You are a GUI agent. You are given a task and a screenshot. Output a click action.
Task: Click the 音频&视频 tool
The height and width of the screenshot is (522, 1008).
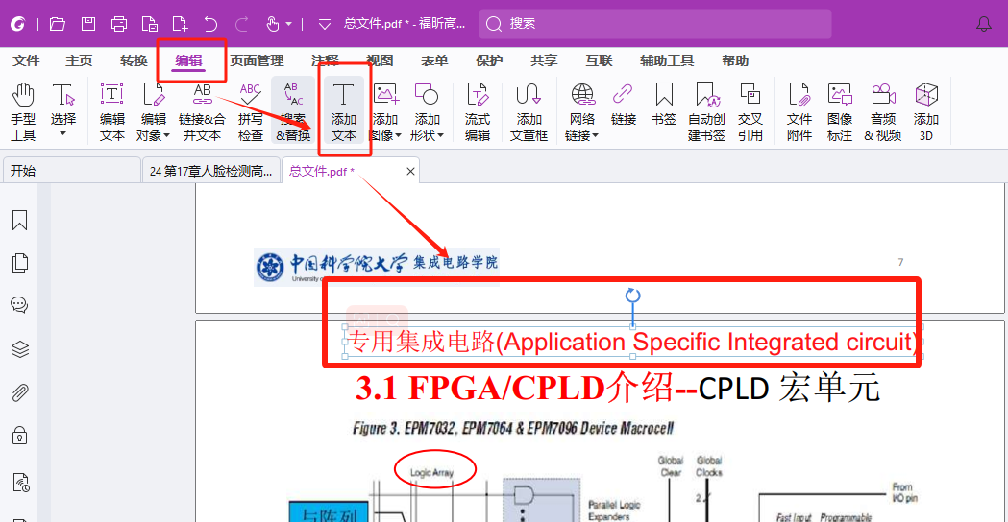883,111
